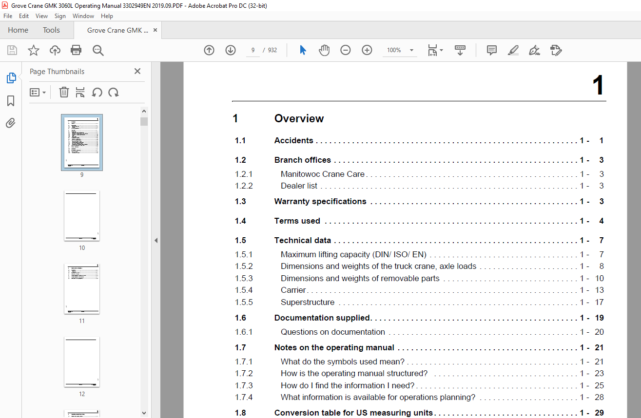
Task: Delete selected pages with the trash icon
Action: pyautogui.click(x=64, y=92)
